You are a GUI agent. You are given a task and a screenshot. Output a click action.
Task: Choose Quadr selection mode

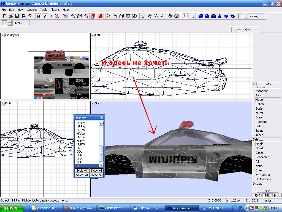click(x=260, y=148)
